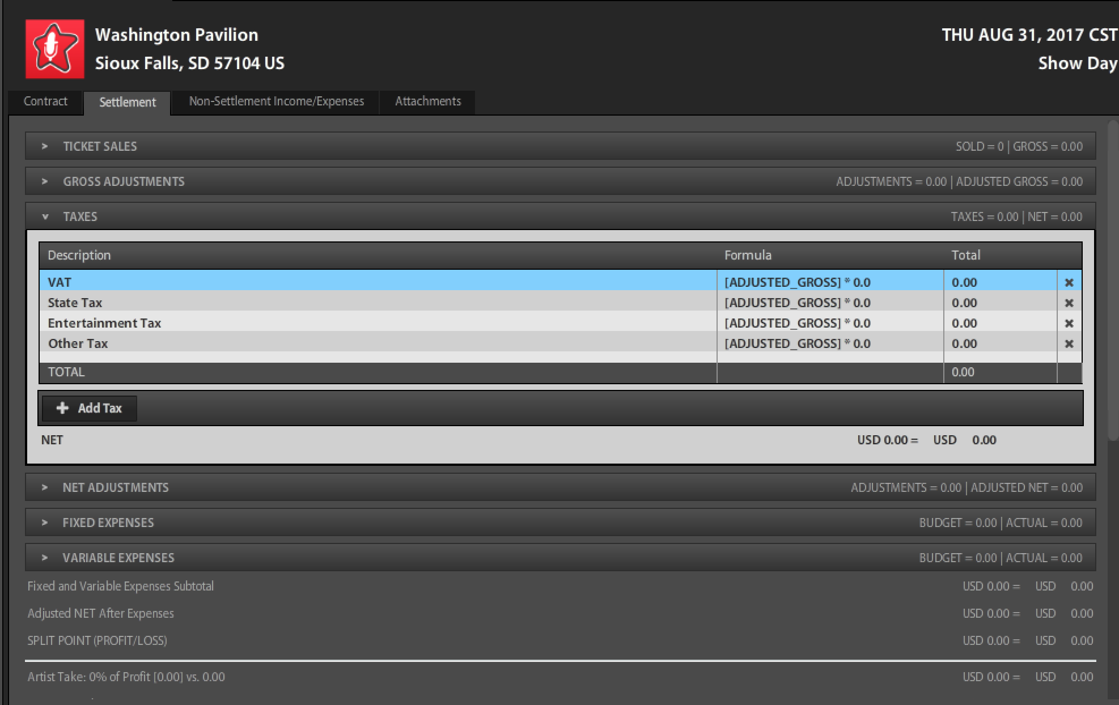1119x705 pixels.
Task: Expand the Fixed Expenses section
Action: pos(45,523)
